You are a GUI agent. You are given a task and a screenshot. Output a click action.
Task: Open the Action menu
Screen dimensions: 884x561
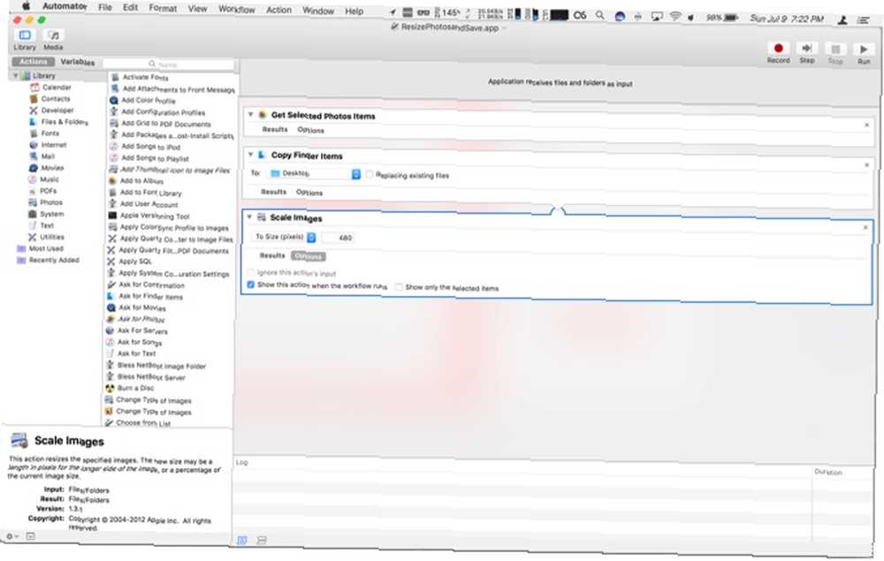click(x=278, y=10)
